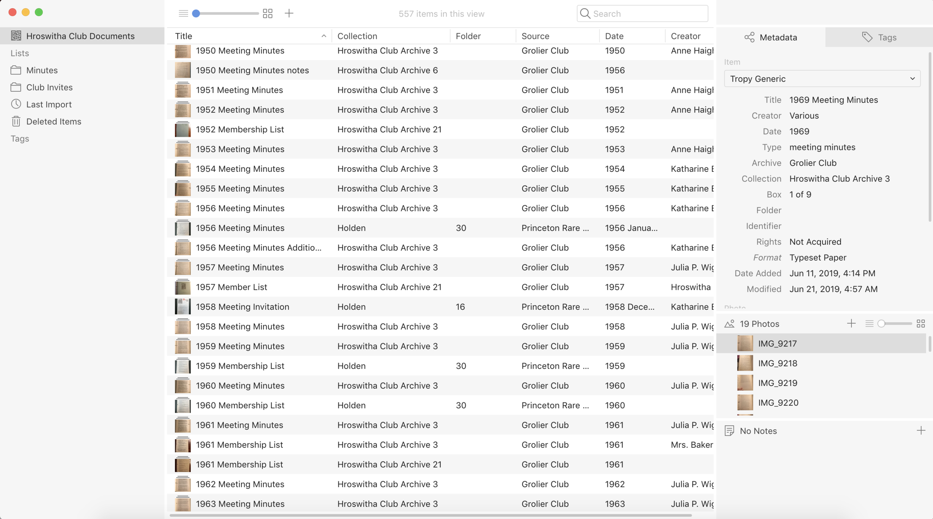The height and width of the screenshot is (519, 933).
Task: Click the Metadata share-node icon
Action: point(749,37)
